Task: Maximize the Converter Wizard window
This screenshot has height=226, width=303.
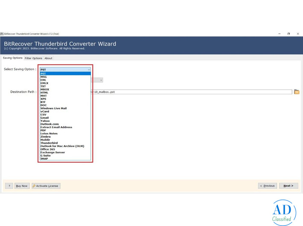Action: pyautogui.click(x=288, y=34)
